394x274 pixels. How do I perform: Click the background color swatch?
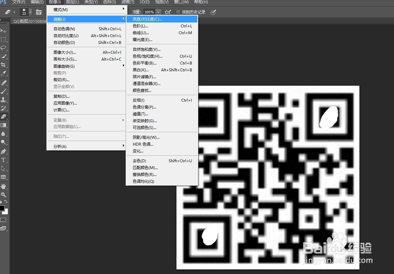pos(7,212)
